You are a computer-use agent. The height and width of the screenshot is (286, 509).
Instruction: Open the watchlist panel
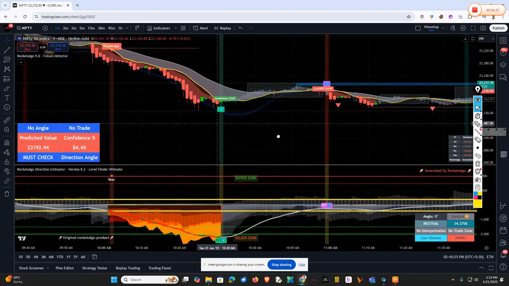503,41
